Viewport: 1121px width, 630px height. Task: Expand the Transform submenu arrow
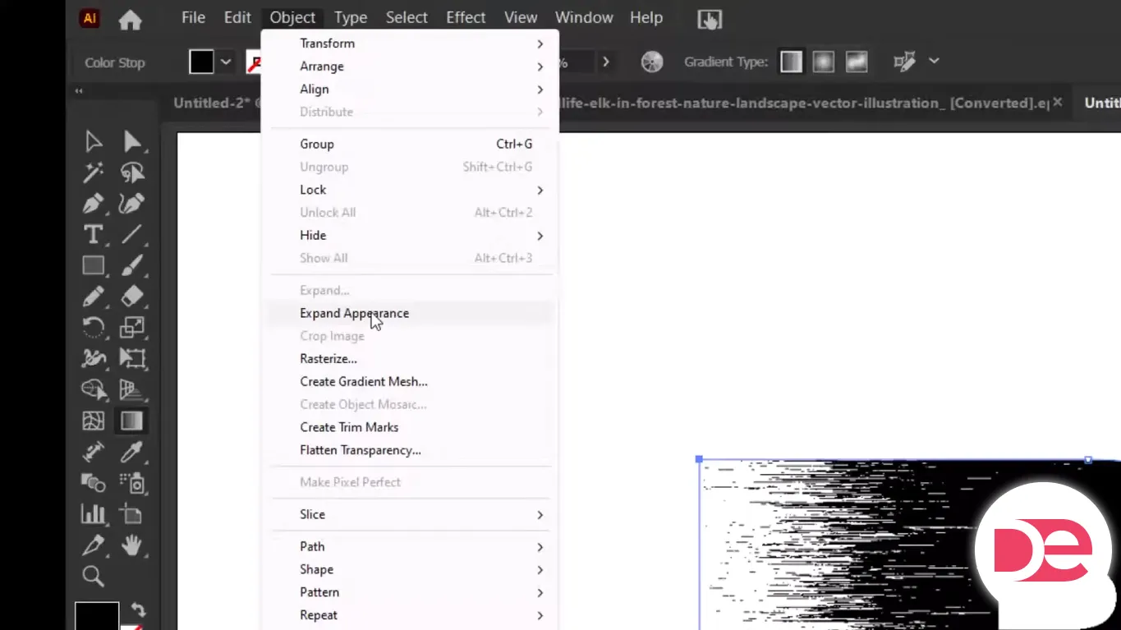tap(540, 44)
